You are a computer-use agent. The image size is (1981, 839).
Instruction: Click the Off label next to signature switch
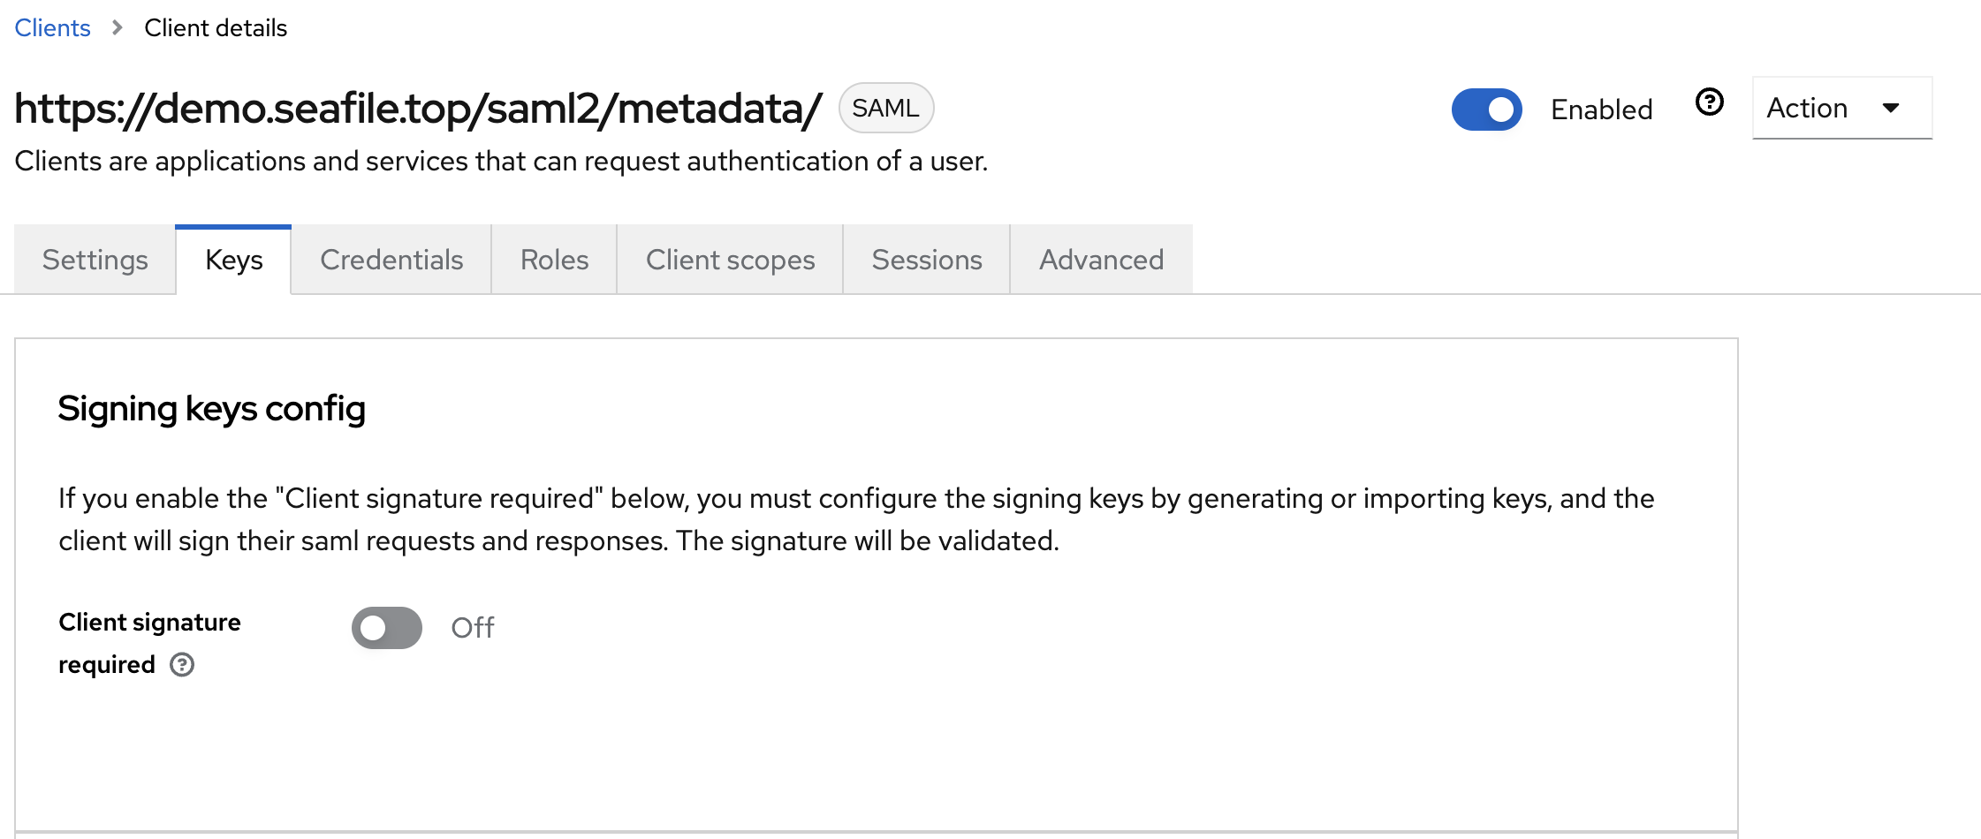pos(473,628)
